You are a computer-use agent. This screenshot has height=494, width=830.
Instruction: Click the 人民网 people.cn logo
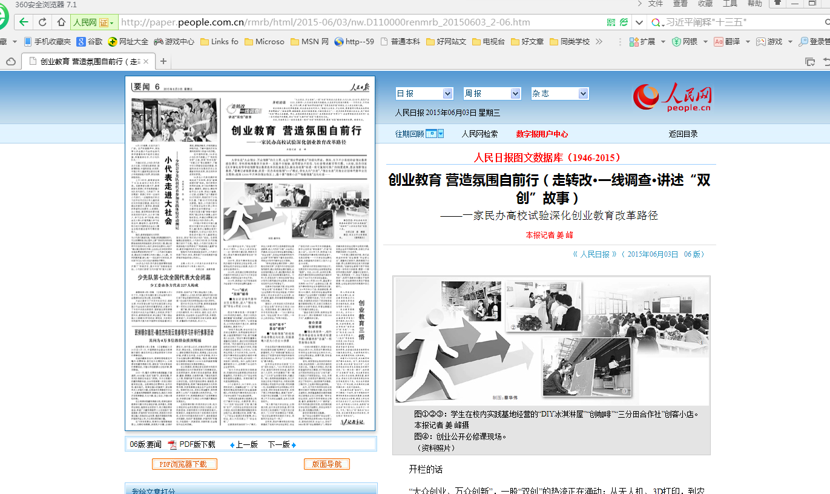click(673, 97)
